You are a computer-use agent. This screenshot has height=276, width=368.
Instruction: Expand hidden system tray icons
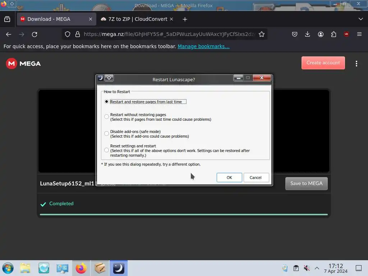coord(317,268)
